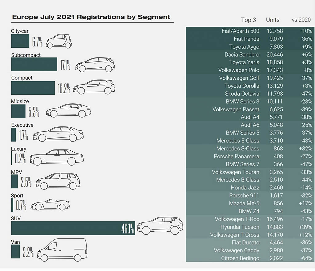The height and width of the screenshot is (271, 315).
Task: Select the Sport convertible car illustration
Action: tap(50, 205)
